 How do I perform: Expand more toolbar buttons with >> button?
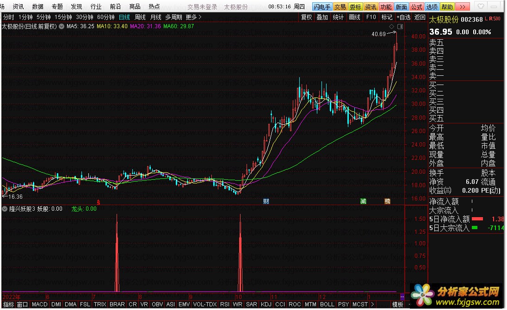[x=463, y=7]
